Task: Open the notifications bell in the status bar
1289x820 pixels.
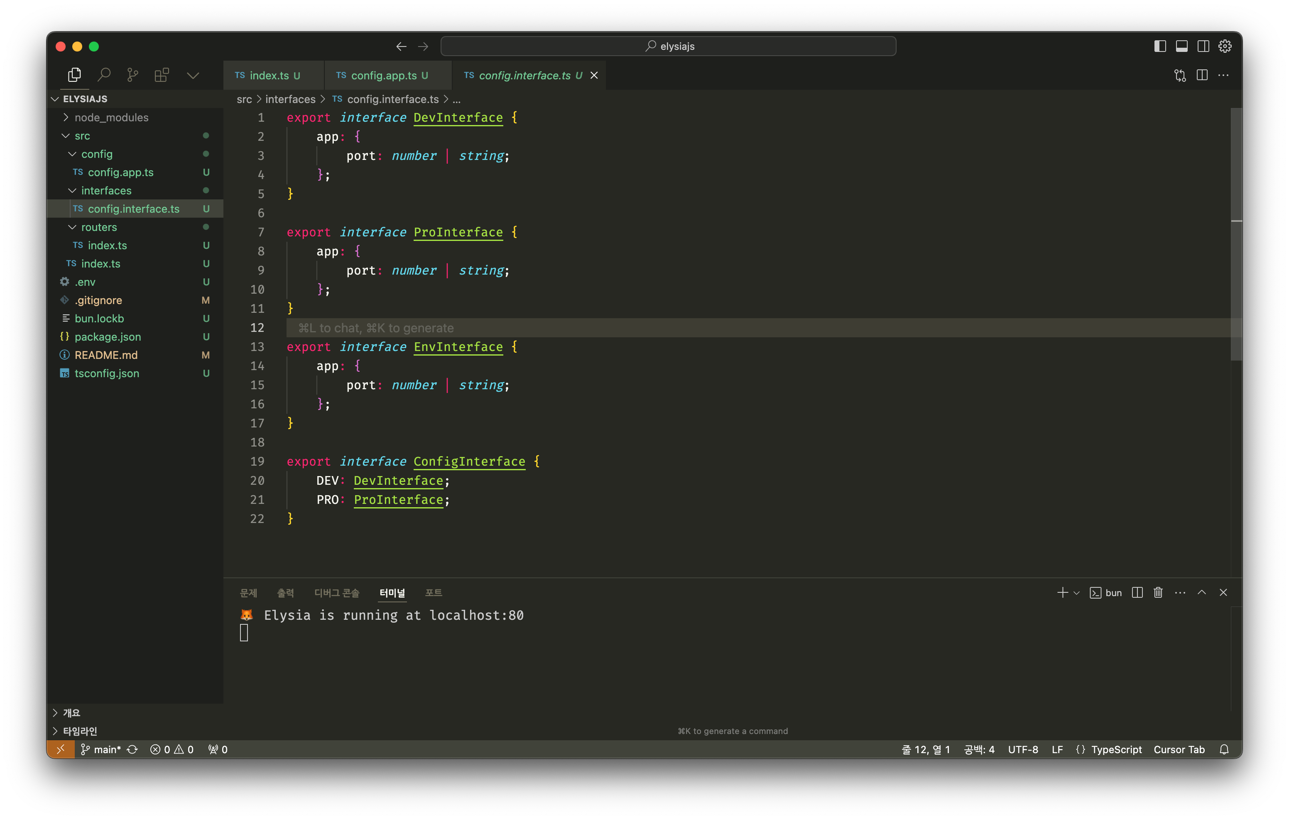Action: pos(1224,749)
